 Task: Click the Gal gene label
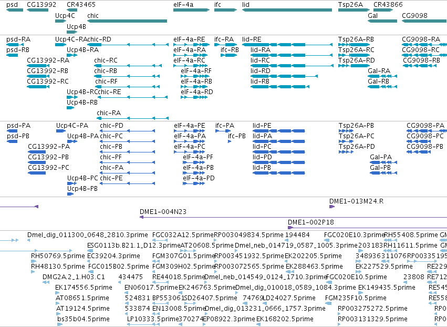(372, 15)
